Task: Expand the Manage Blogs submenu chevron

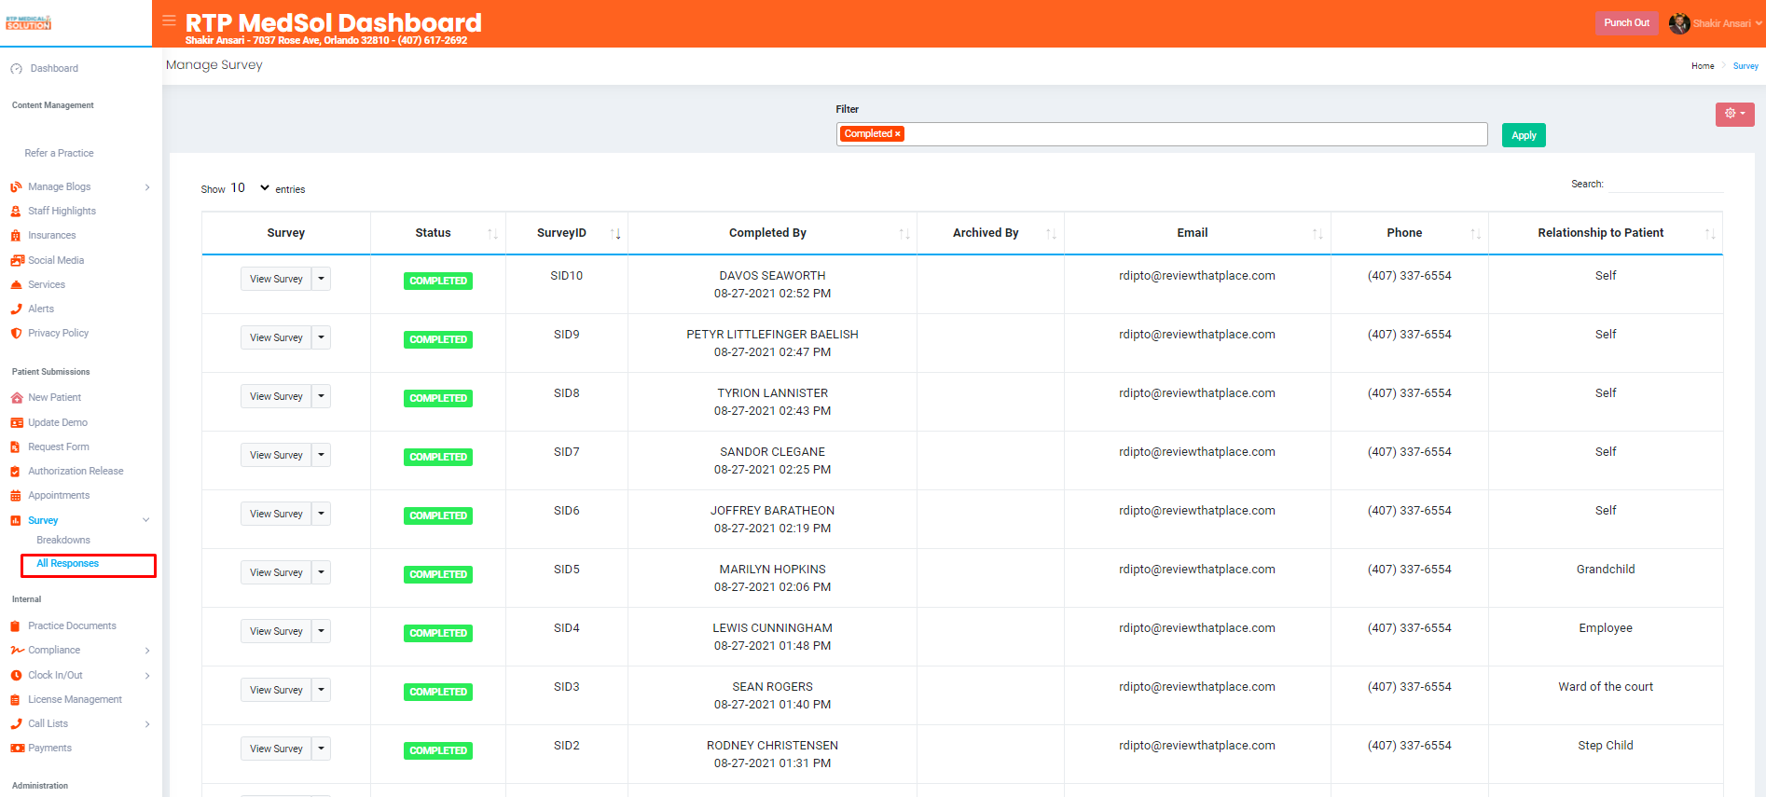Action: point(147,187)
